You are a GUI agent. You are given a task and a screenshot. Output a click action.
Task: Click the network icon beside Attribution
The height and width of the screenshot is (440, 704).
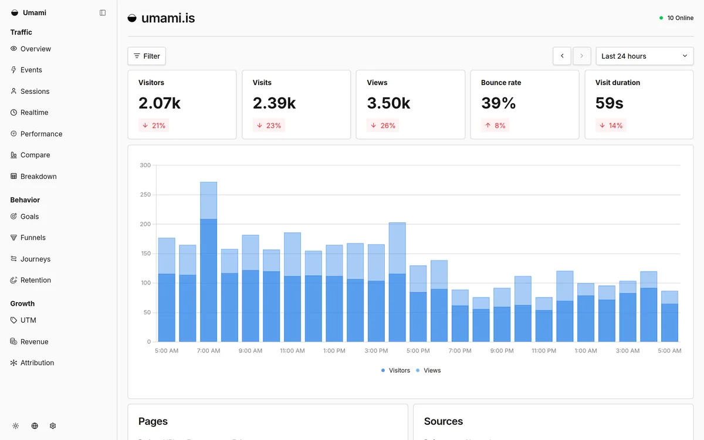(x=14, y=363)
